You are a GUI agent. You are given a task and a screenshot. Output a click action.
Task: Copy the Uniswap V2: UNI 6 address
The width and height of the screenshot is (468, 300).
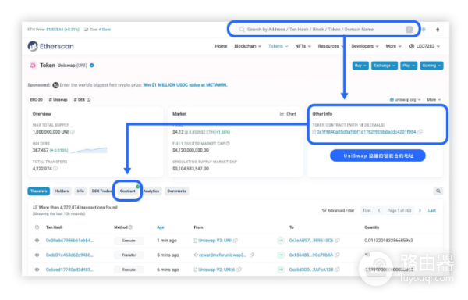point(239,270)
